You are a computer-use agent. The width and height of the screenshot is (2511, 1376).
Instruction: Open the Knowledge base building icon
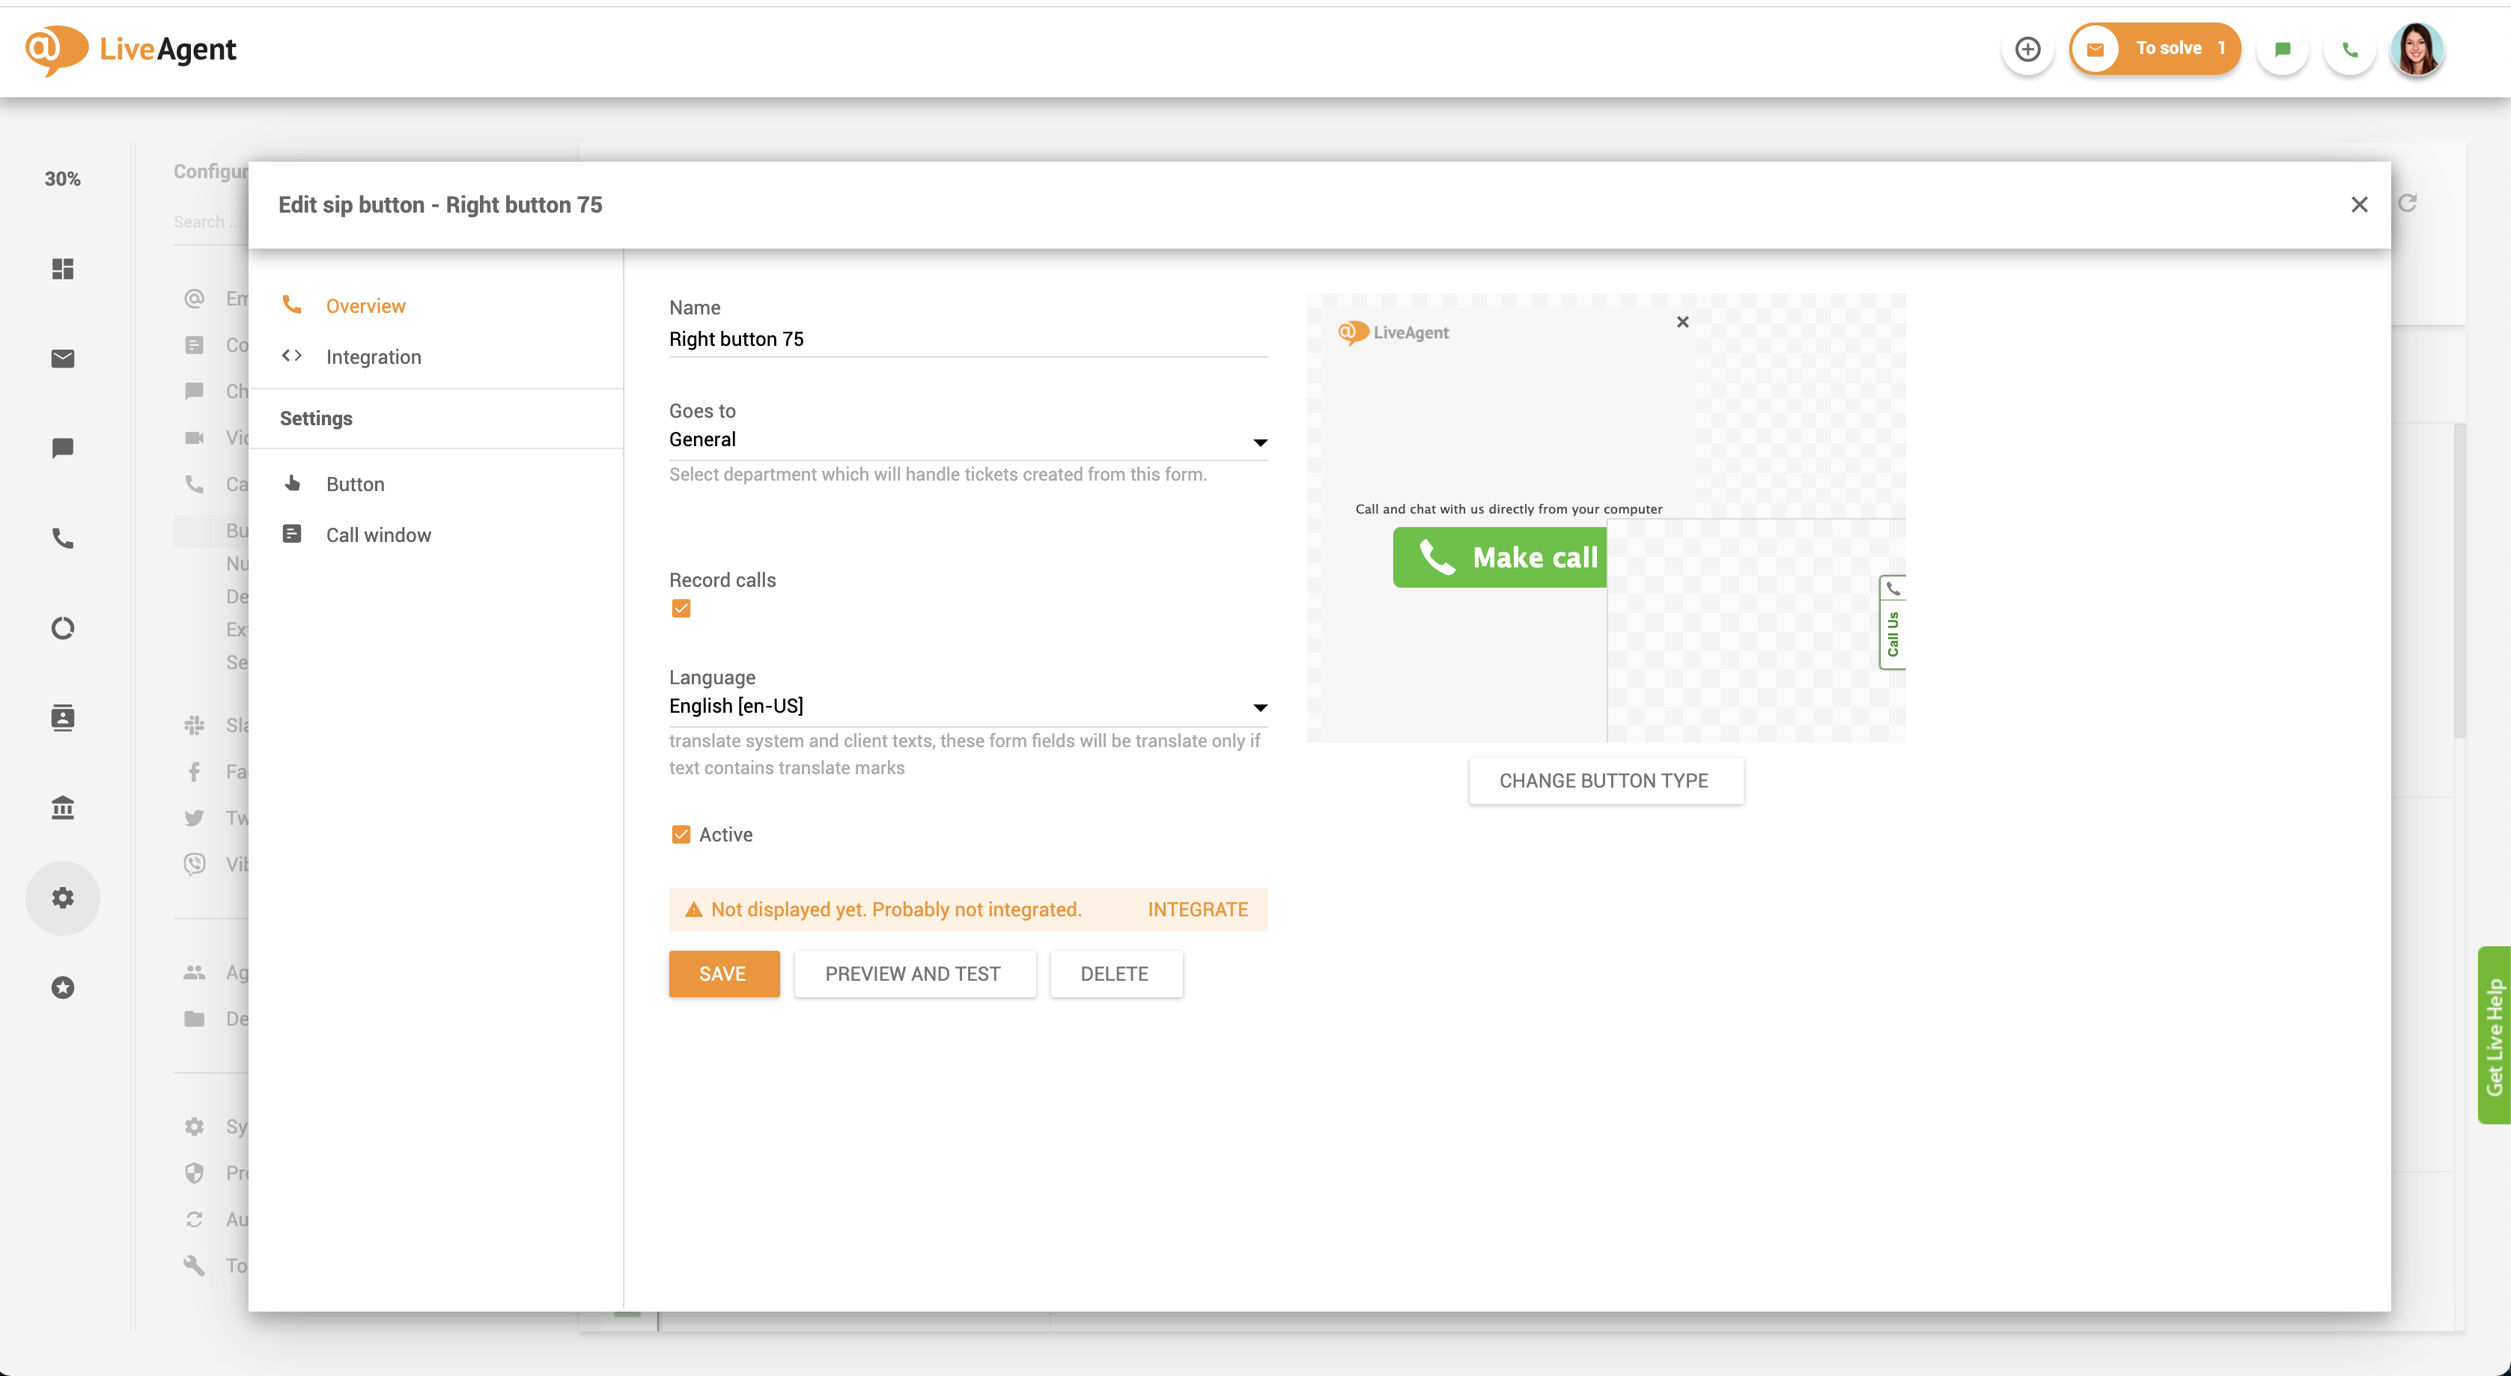pos(62,808)
